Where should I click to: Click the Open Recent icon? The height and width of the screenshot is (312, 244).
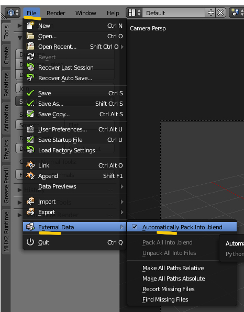30,47
